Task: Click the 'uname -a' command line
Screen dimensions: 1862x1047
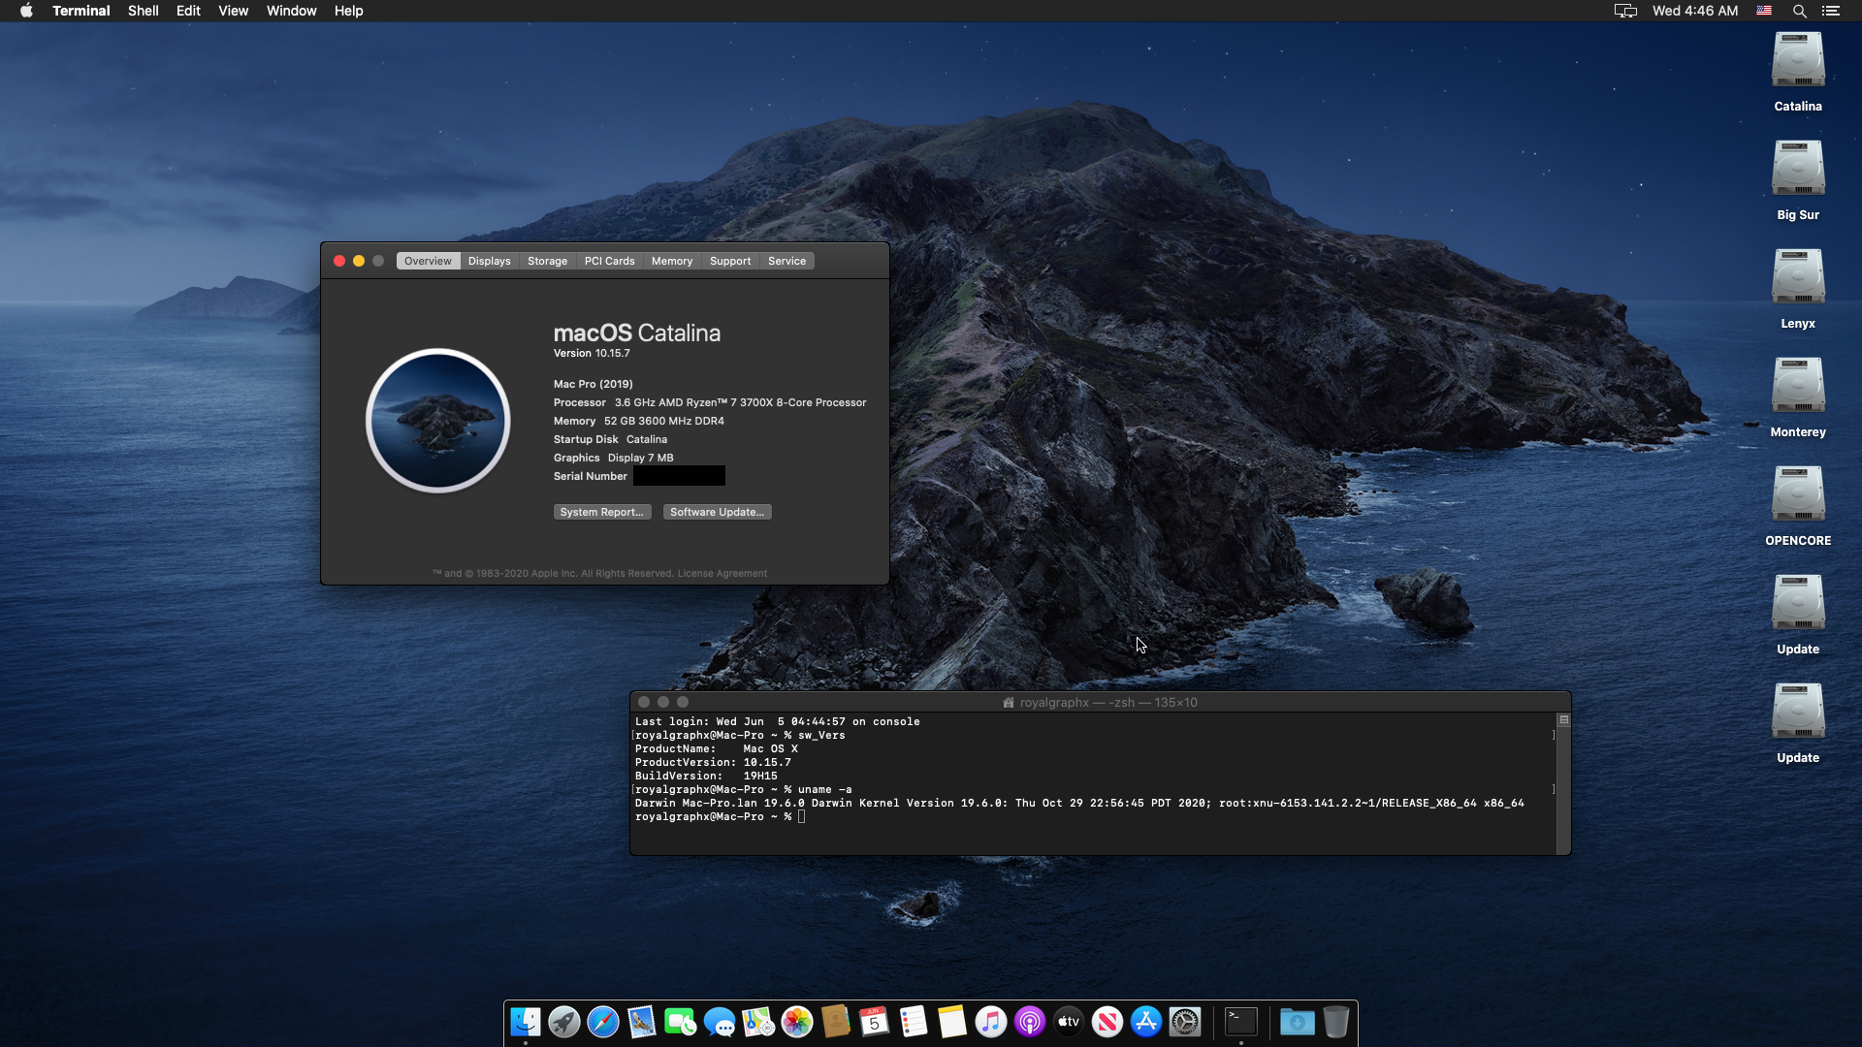Action: coord(744,790)
